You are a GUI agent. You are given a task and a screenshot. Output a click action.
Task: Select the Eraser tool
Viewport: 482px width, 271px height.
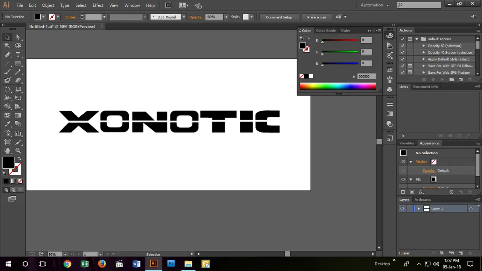(x=18, y=80)
